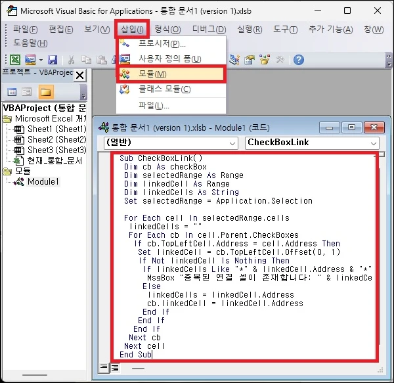Switch to Full Module View button
394x383 pixels.
point(114,368)
